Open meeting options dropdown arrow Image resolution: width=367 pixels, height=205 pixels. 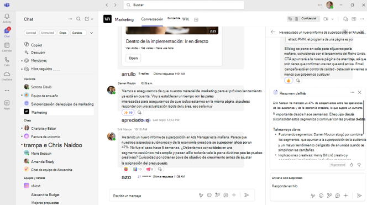point(332,19)
